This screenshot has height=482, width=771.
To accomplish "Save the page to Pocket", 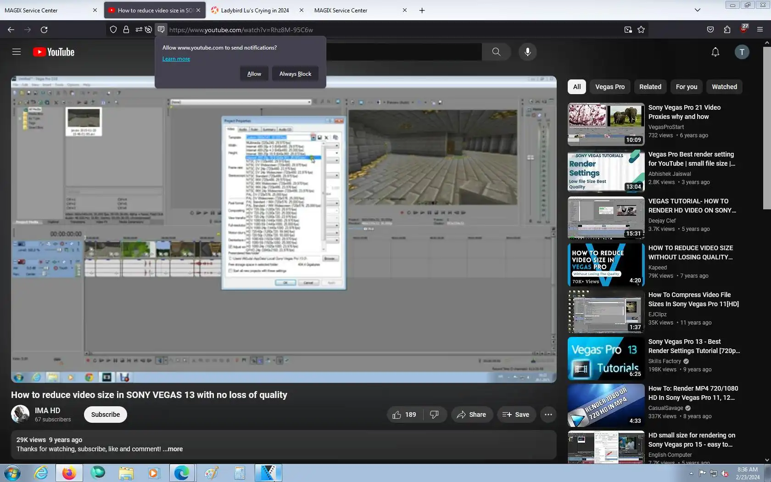I will [x=710, y=30].
